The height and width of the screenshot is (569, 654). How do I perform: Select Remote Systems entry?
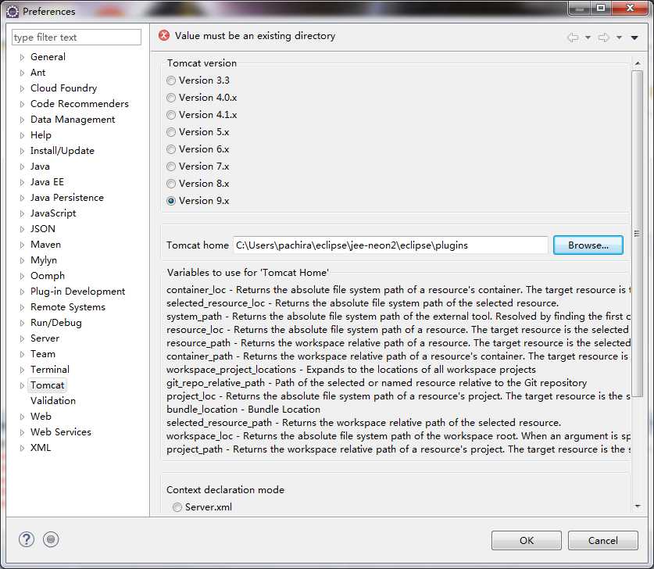[x=67, y=307]
